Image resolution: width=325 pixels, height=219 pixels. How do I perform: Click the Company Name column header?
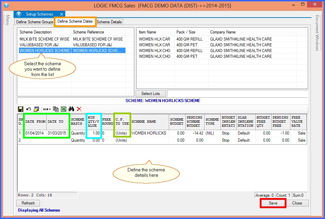252,32
